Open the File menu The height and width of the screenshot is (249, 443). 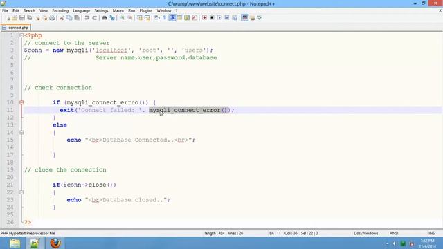(5, 11)
